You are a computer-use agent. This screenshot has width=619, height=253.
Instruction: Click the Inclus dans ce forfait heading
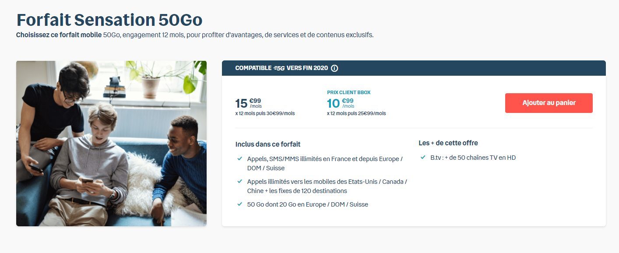(x=268, y=144)
